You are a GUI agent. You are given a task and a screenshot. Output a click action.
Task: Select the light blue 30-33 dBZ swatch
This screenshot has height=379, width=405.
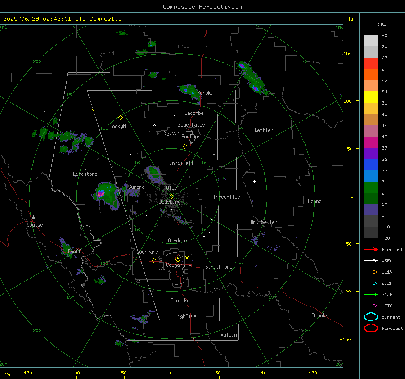(x=371, y=176)
